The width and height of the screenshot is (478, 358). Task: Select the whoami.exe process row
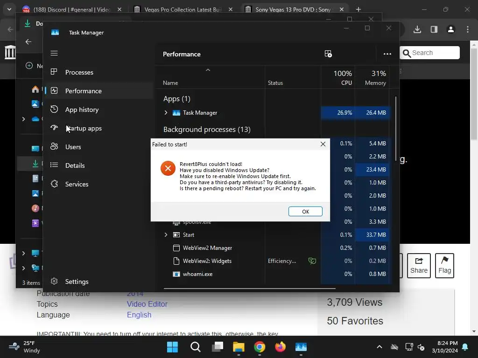pyautogui.click(x=197, y=274)
